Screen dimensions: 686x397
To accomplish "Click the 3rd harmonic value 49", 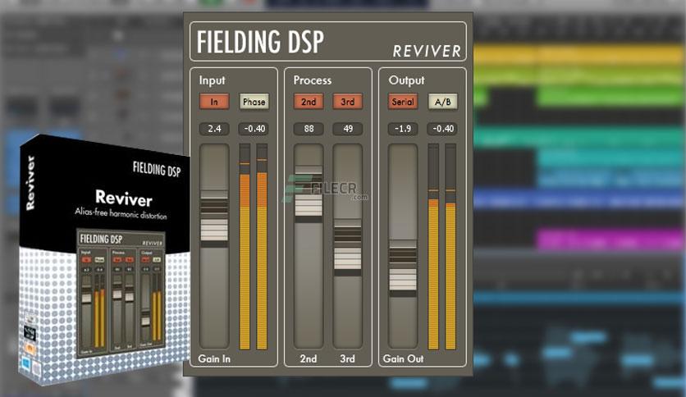I will click(x=348, y=129).
